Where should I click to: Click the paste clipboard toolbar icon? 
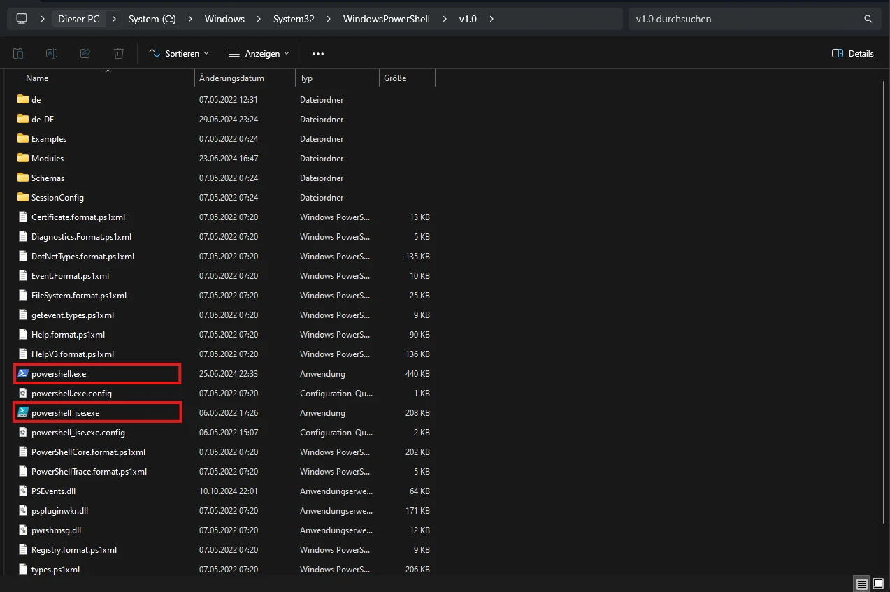point(18,53)
